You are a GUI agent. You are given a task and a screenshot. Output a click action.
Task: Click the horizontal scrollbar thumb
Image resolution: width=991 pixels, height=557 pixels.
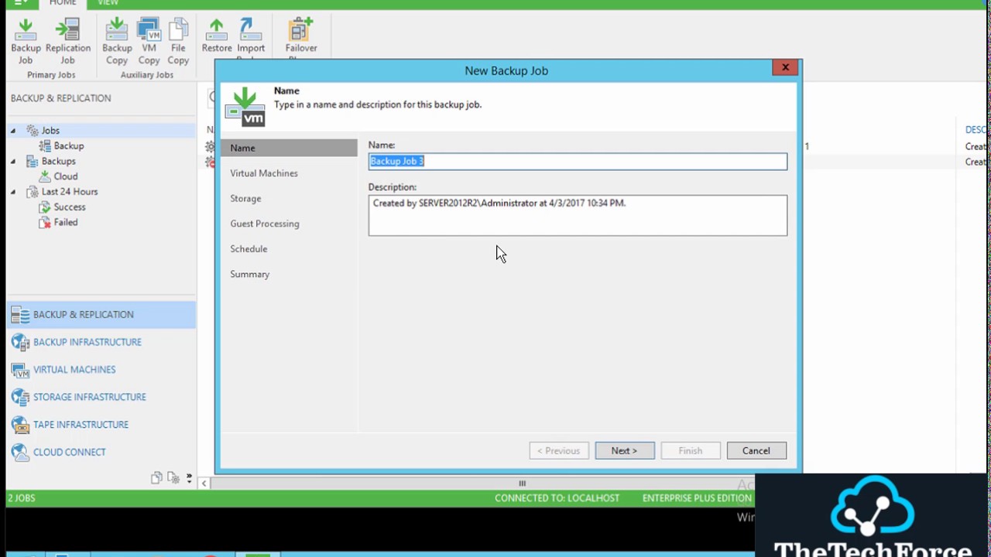point(522,484)
